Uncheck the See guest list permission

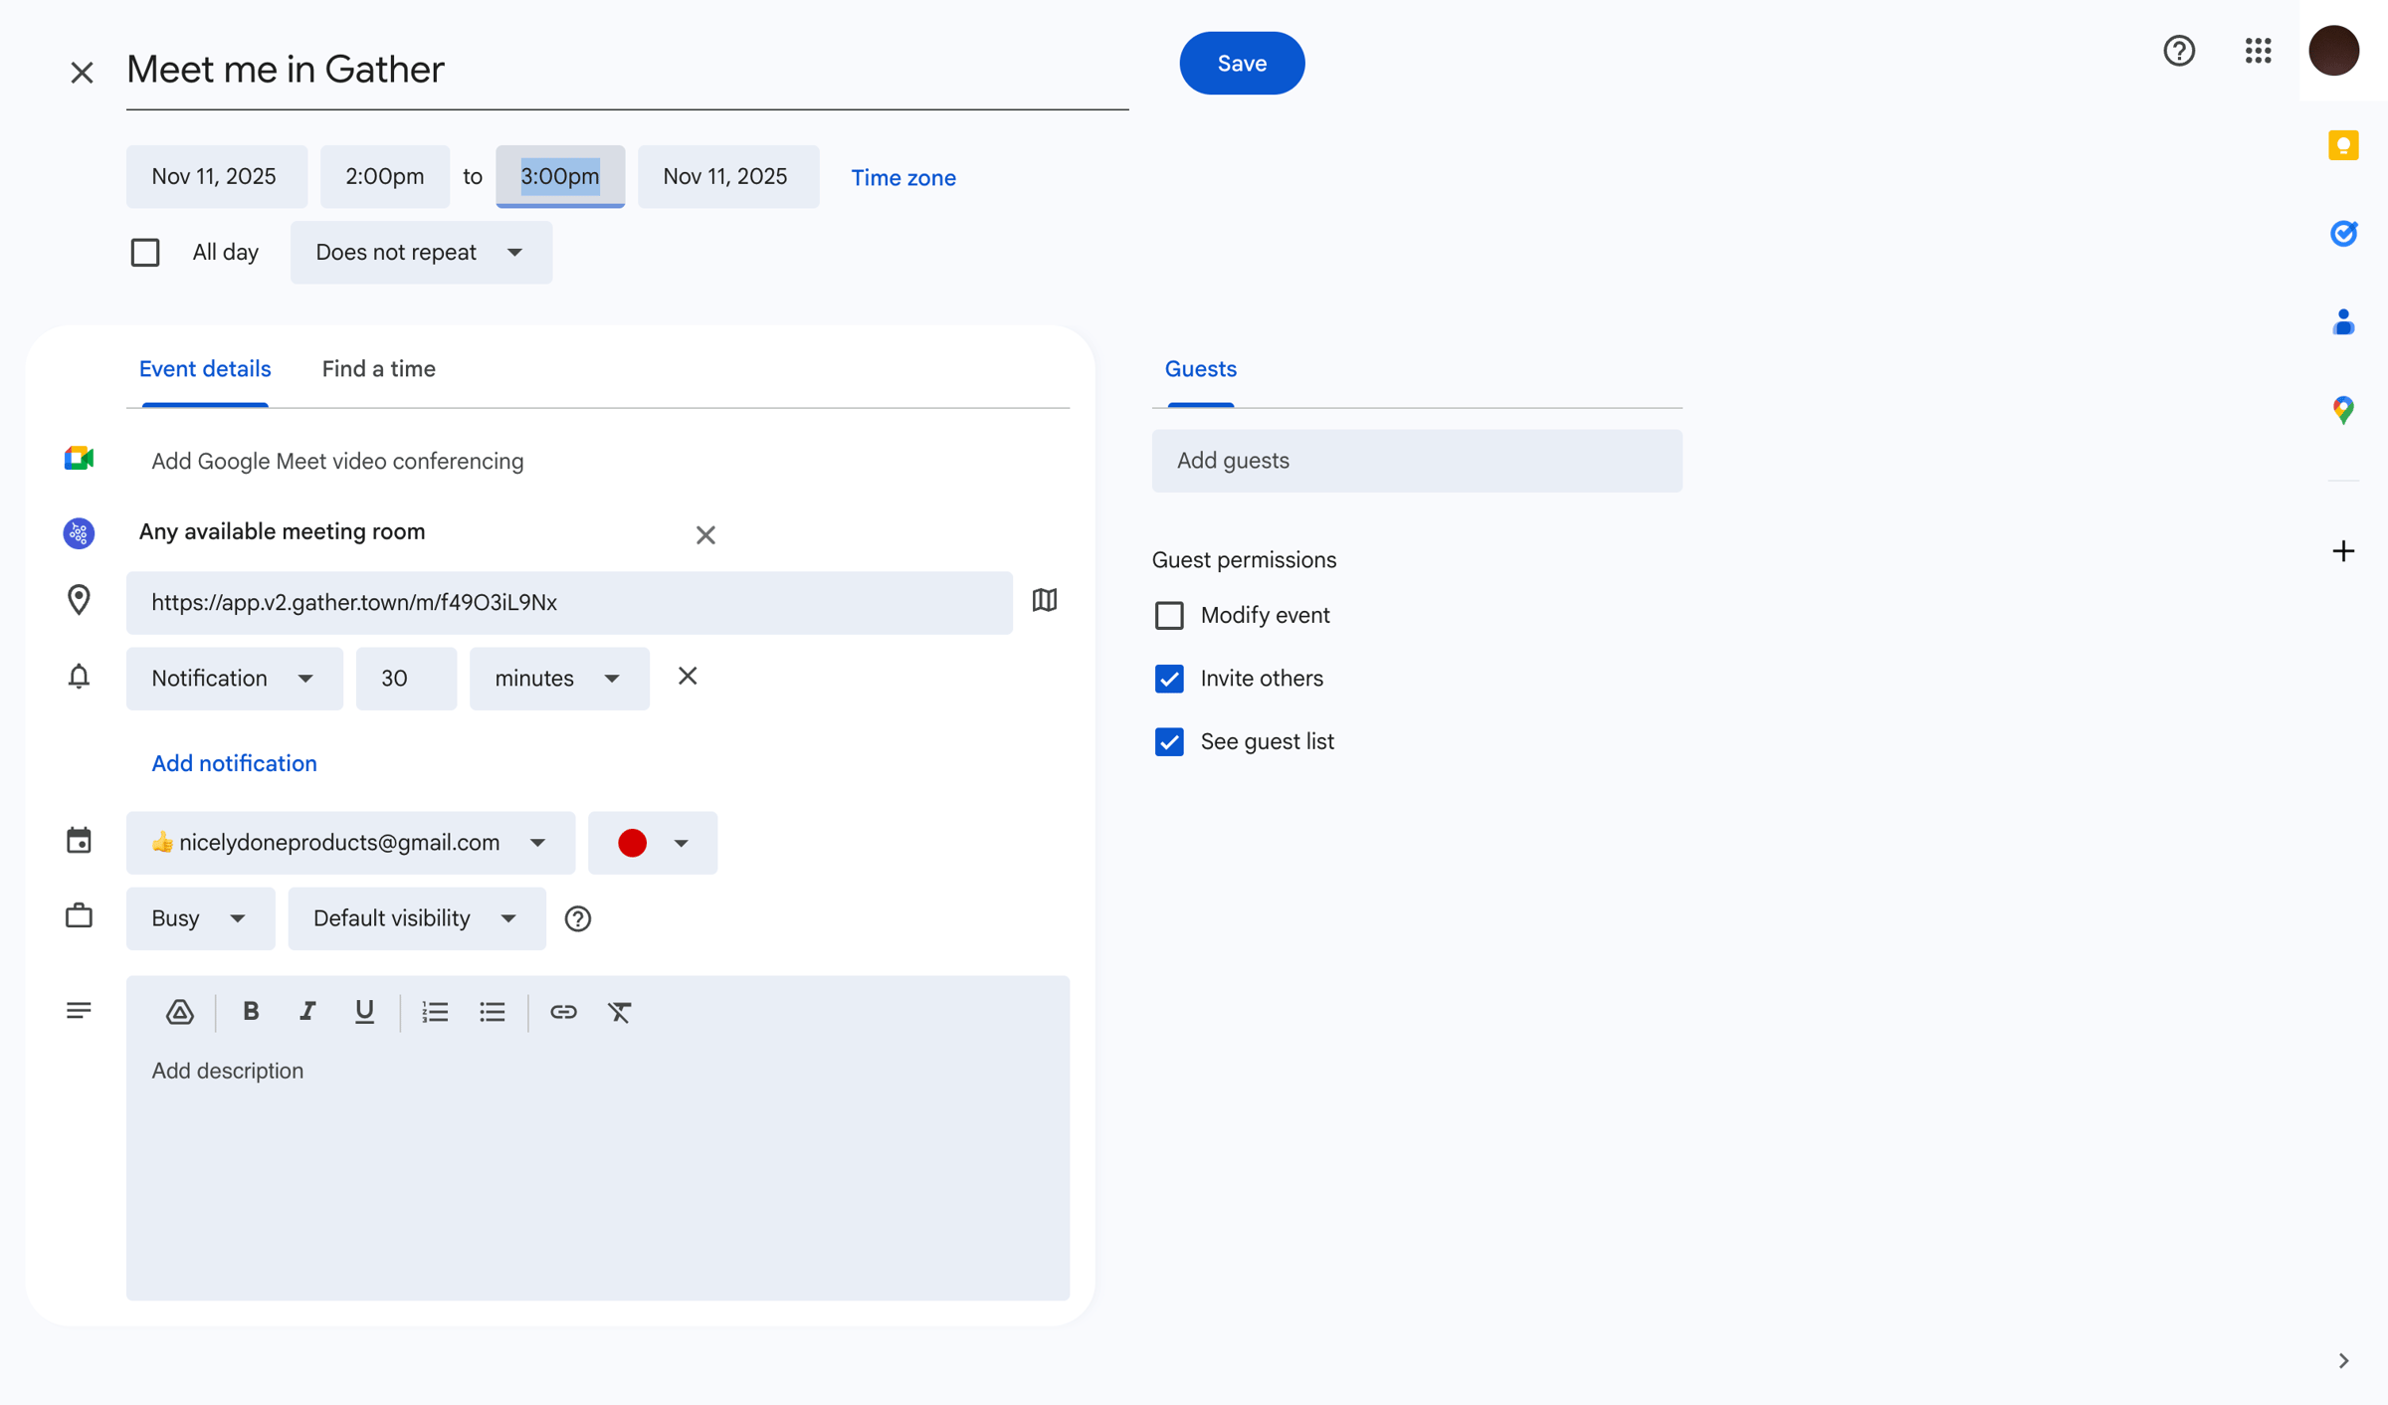pos(1169,741)
